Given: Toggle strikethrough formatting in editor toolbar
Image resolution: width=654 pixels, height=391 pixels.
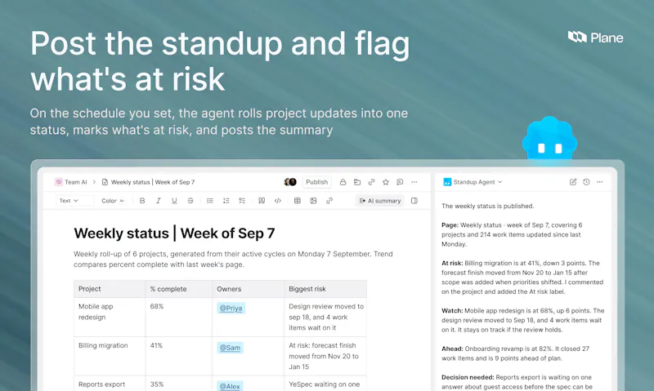Looking at the screenshot, I should [190, 201].
